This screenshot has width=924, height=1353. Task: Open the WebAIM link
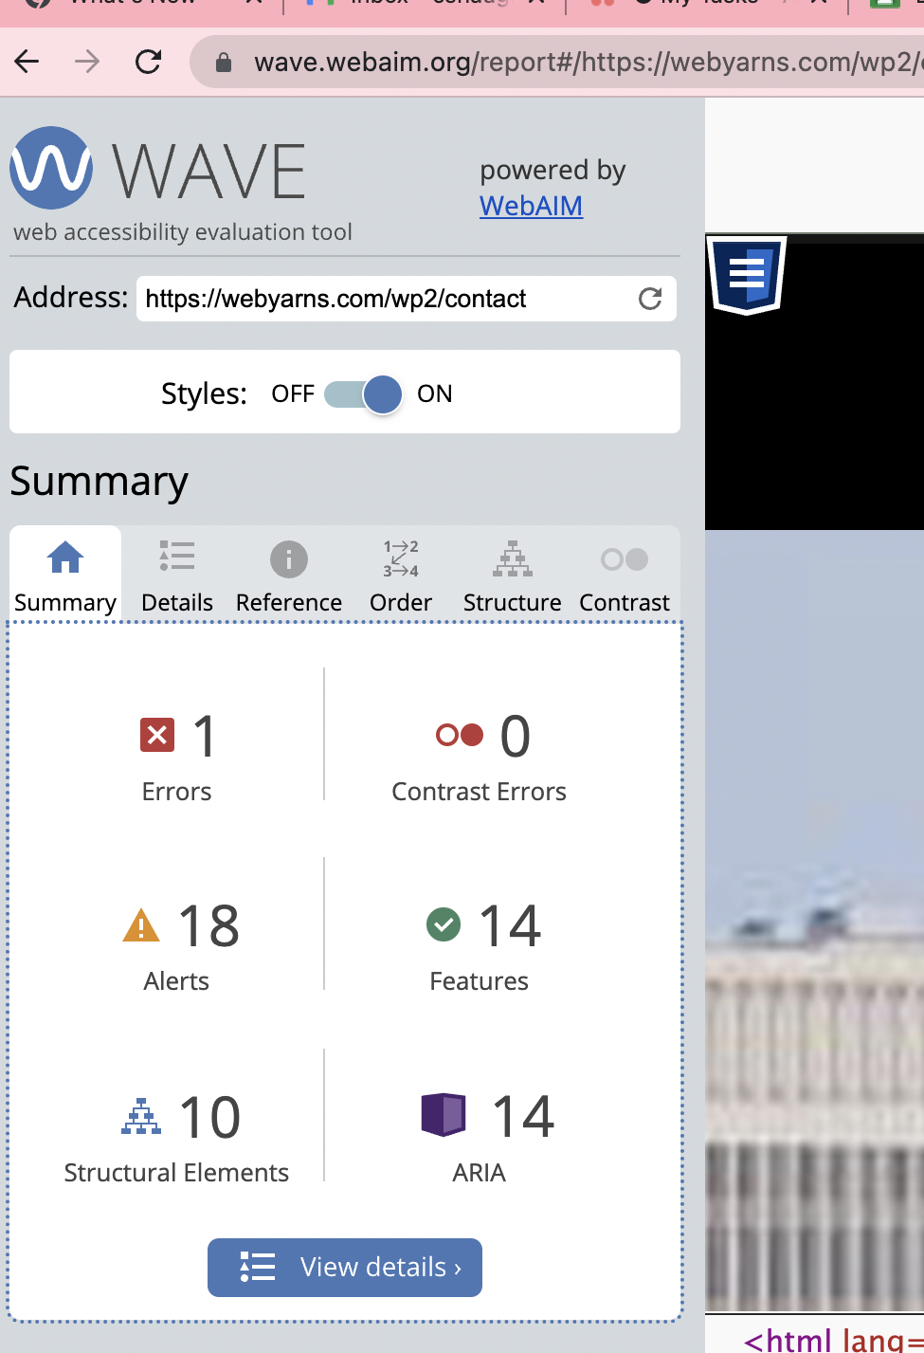[x=531, y=206]
